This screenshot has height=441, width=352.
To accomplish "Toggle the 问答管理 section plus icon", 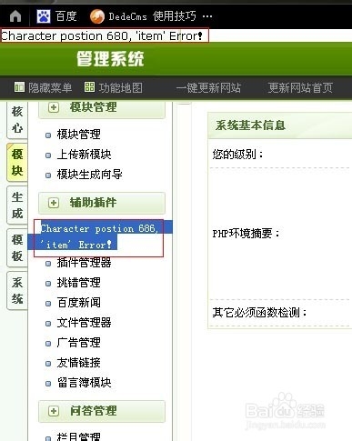I will (x=54, y=411).
